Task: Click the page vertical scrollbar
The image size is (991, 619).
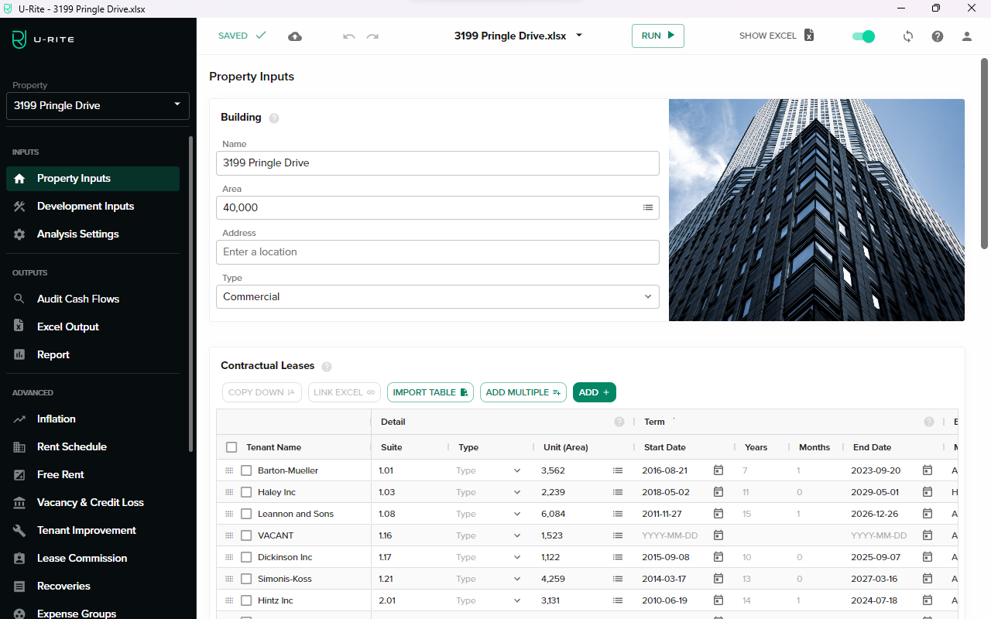Action: click(985, 155)
